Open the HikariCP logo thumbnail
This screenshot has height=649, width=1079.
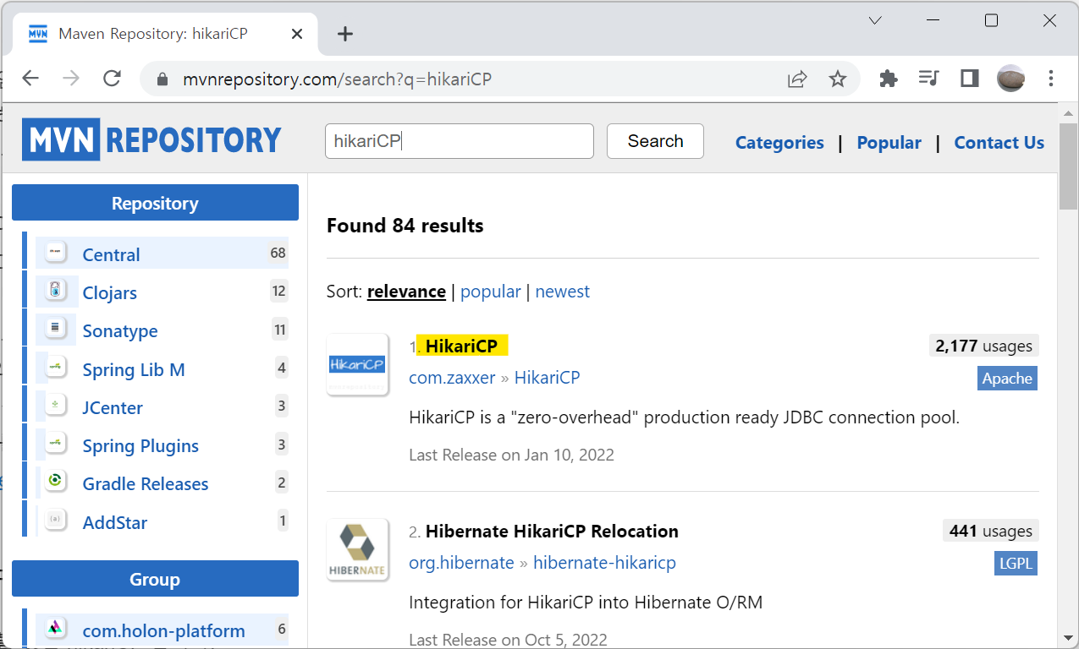tap(357, 364)
